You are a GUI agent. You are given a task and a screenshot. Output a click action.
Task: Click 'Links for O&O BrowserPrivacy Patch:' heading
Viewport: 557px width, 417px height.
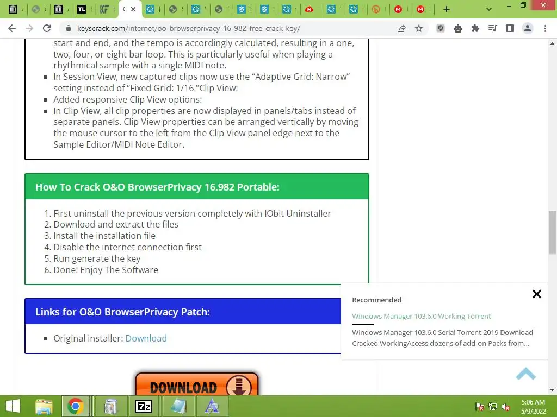pos(122,312)
